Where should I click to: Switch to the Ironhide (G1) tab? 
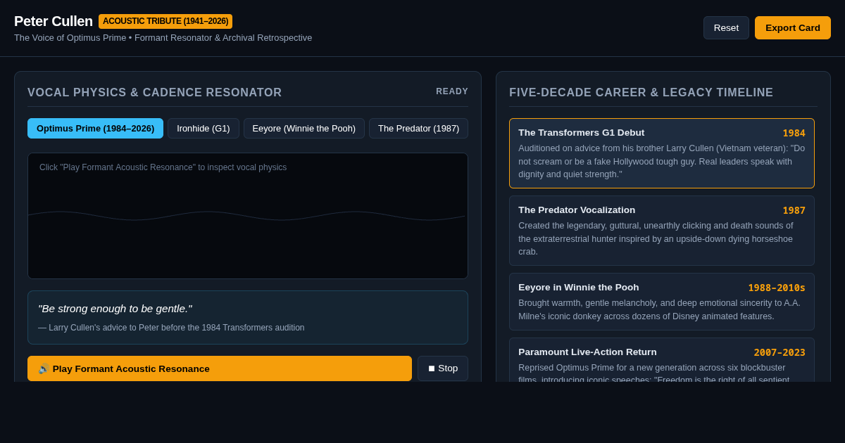tap(204, 128)
